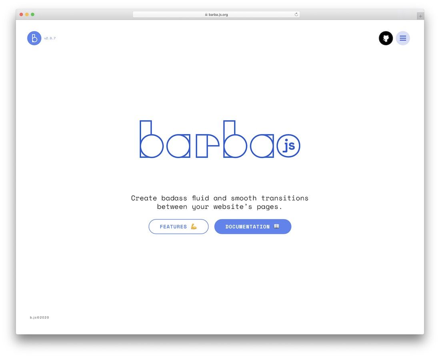Open the GitHub repository icon
The image size is (440, 357).
coord(386,38)
